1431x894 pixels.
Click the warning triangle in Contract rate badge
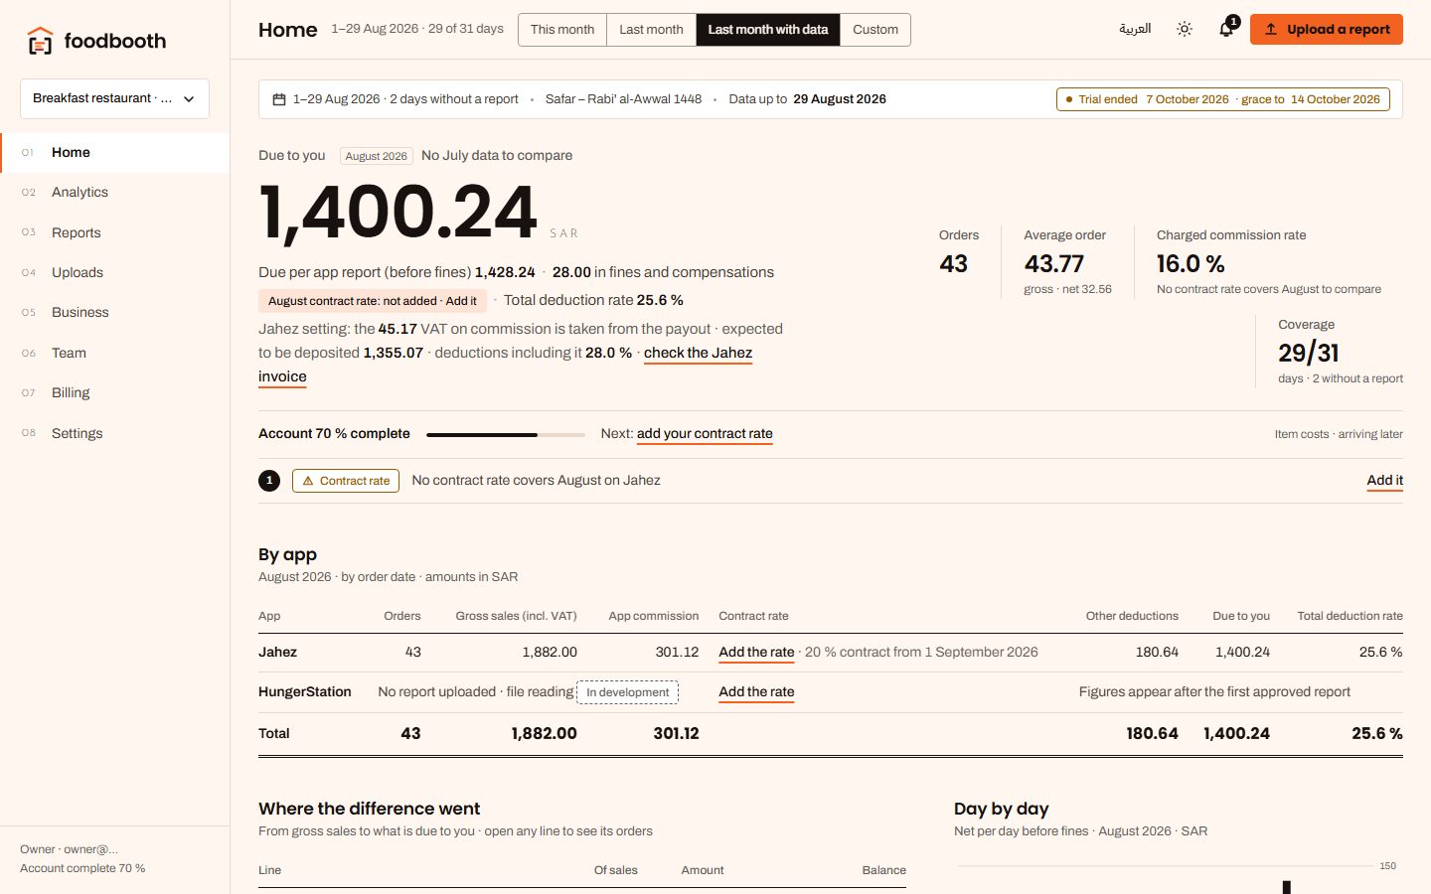308,481
